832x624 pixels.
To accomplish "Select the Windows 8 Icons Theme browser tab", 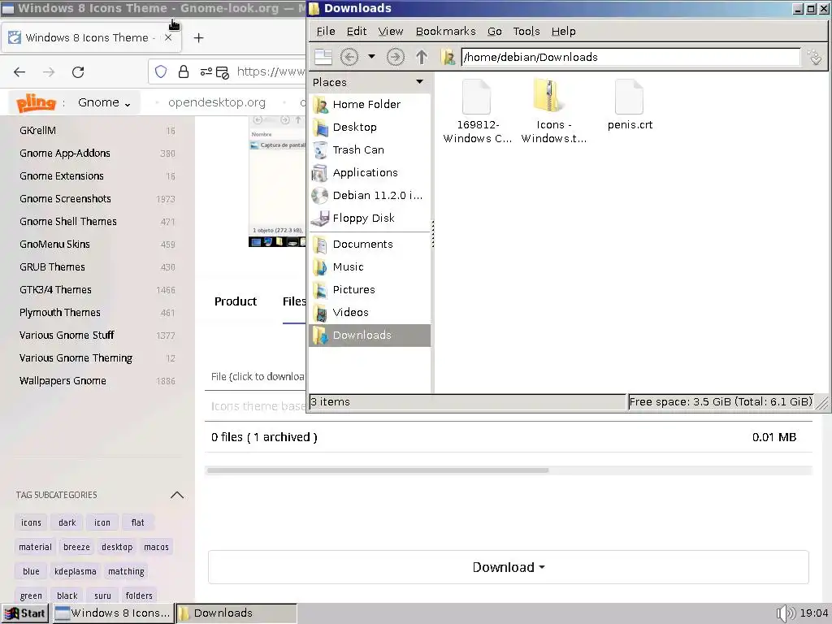I will pyautogui.click(x=91, y=37).
